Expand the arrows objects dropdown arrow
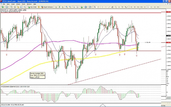Image resolution: width=171 pixels, height=107 pixels. tap(127, 7)
